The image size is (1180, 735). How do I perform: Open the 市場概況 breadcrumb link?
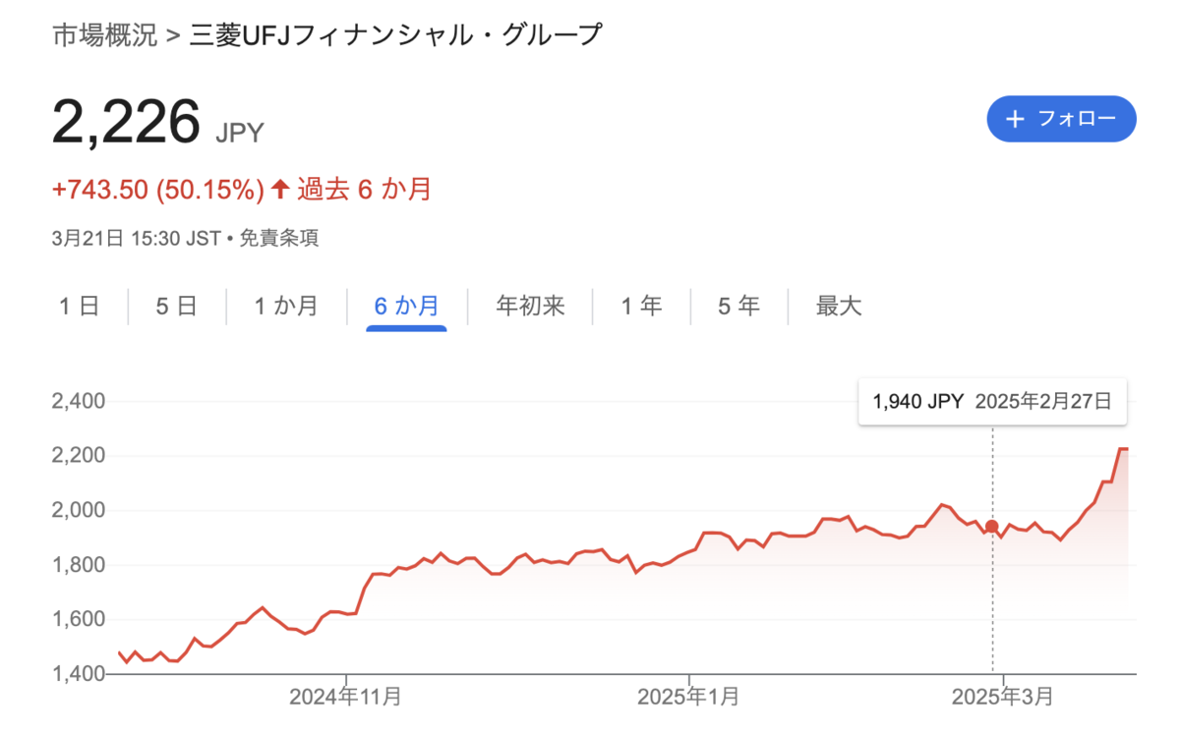coord(104,37)
